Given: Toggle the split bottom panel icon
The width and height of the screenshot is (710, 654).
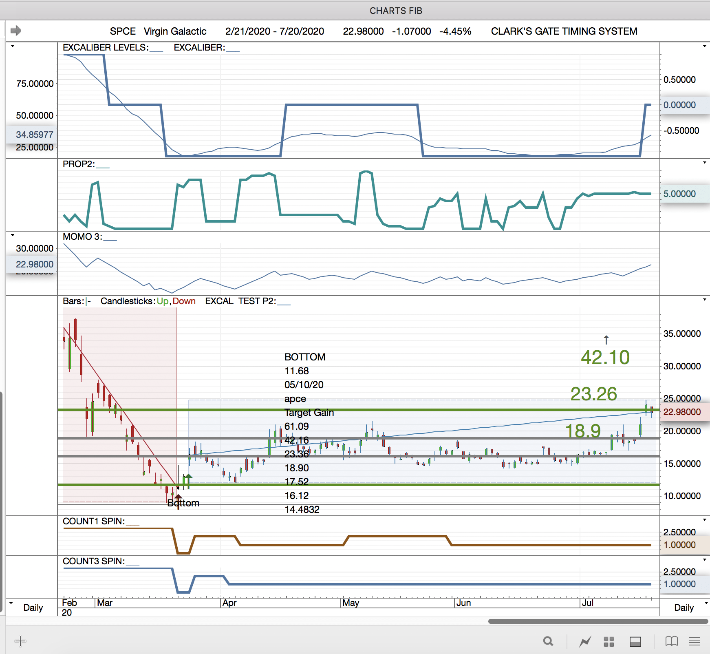Looking at the screenshot, I should click(x=635, y=641).
